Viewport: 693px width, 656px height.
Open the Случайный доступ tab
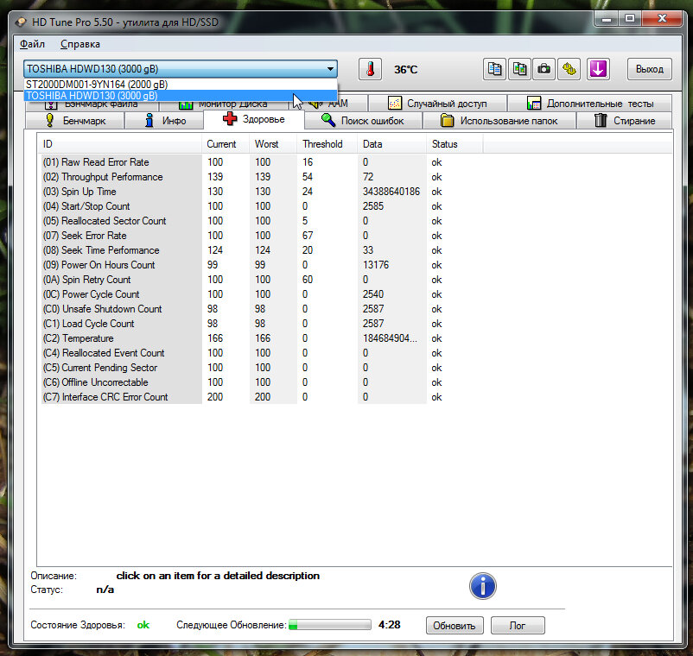point(437,104)
